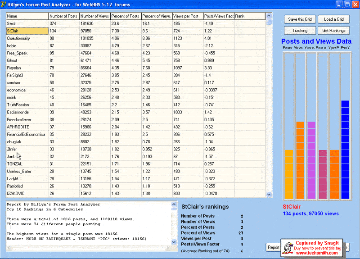Select the Esclarmonde name cell
The height and width of the screenshot is (259, 360).
(x=27, y=112)
